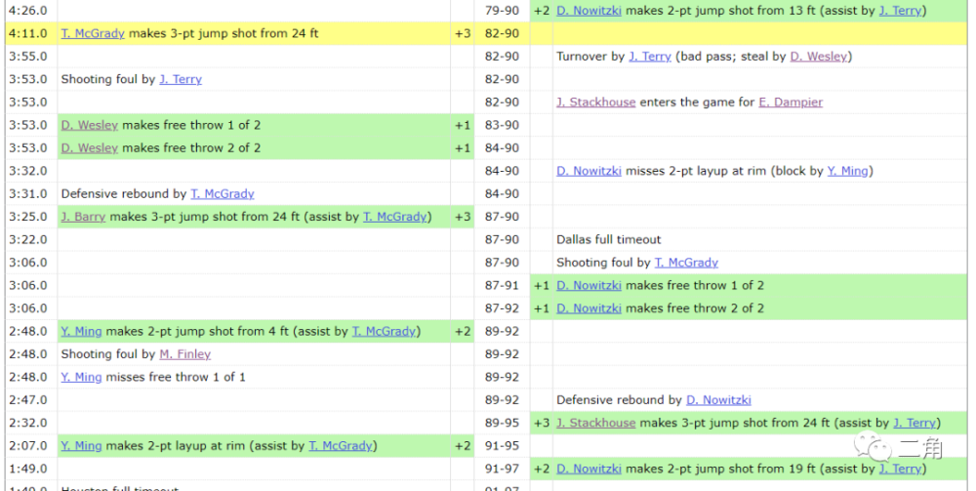The height and width of the screenshot is (491, 976).
Task: Select '87-90' score in the Dallas timeout row
Action: point(502,239)
